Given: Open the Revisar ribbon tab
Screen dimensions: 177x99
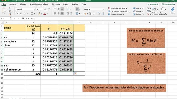Looking at the screenshot, I should click(75, 4).
